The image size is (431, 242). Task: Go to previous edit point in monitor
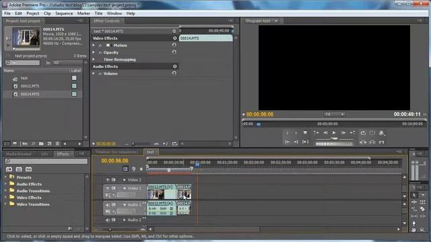tap(317, 133)
